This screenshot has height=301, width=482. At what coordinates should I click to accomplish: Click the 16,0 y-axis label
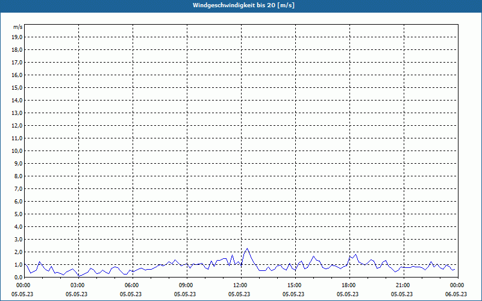18,75
